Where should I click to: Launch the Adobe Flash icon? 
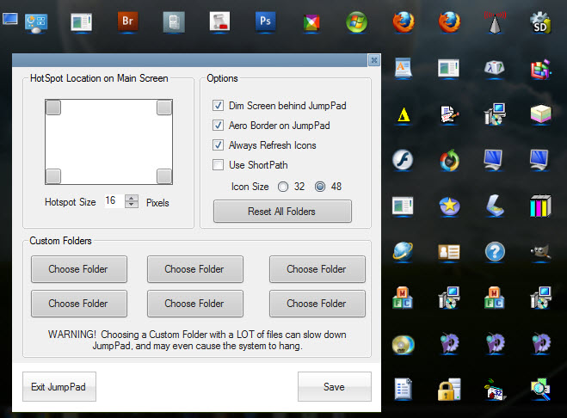403,159
